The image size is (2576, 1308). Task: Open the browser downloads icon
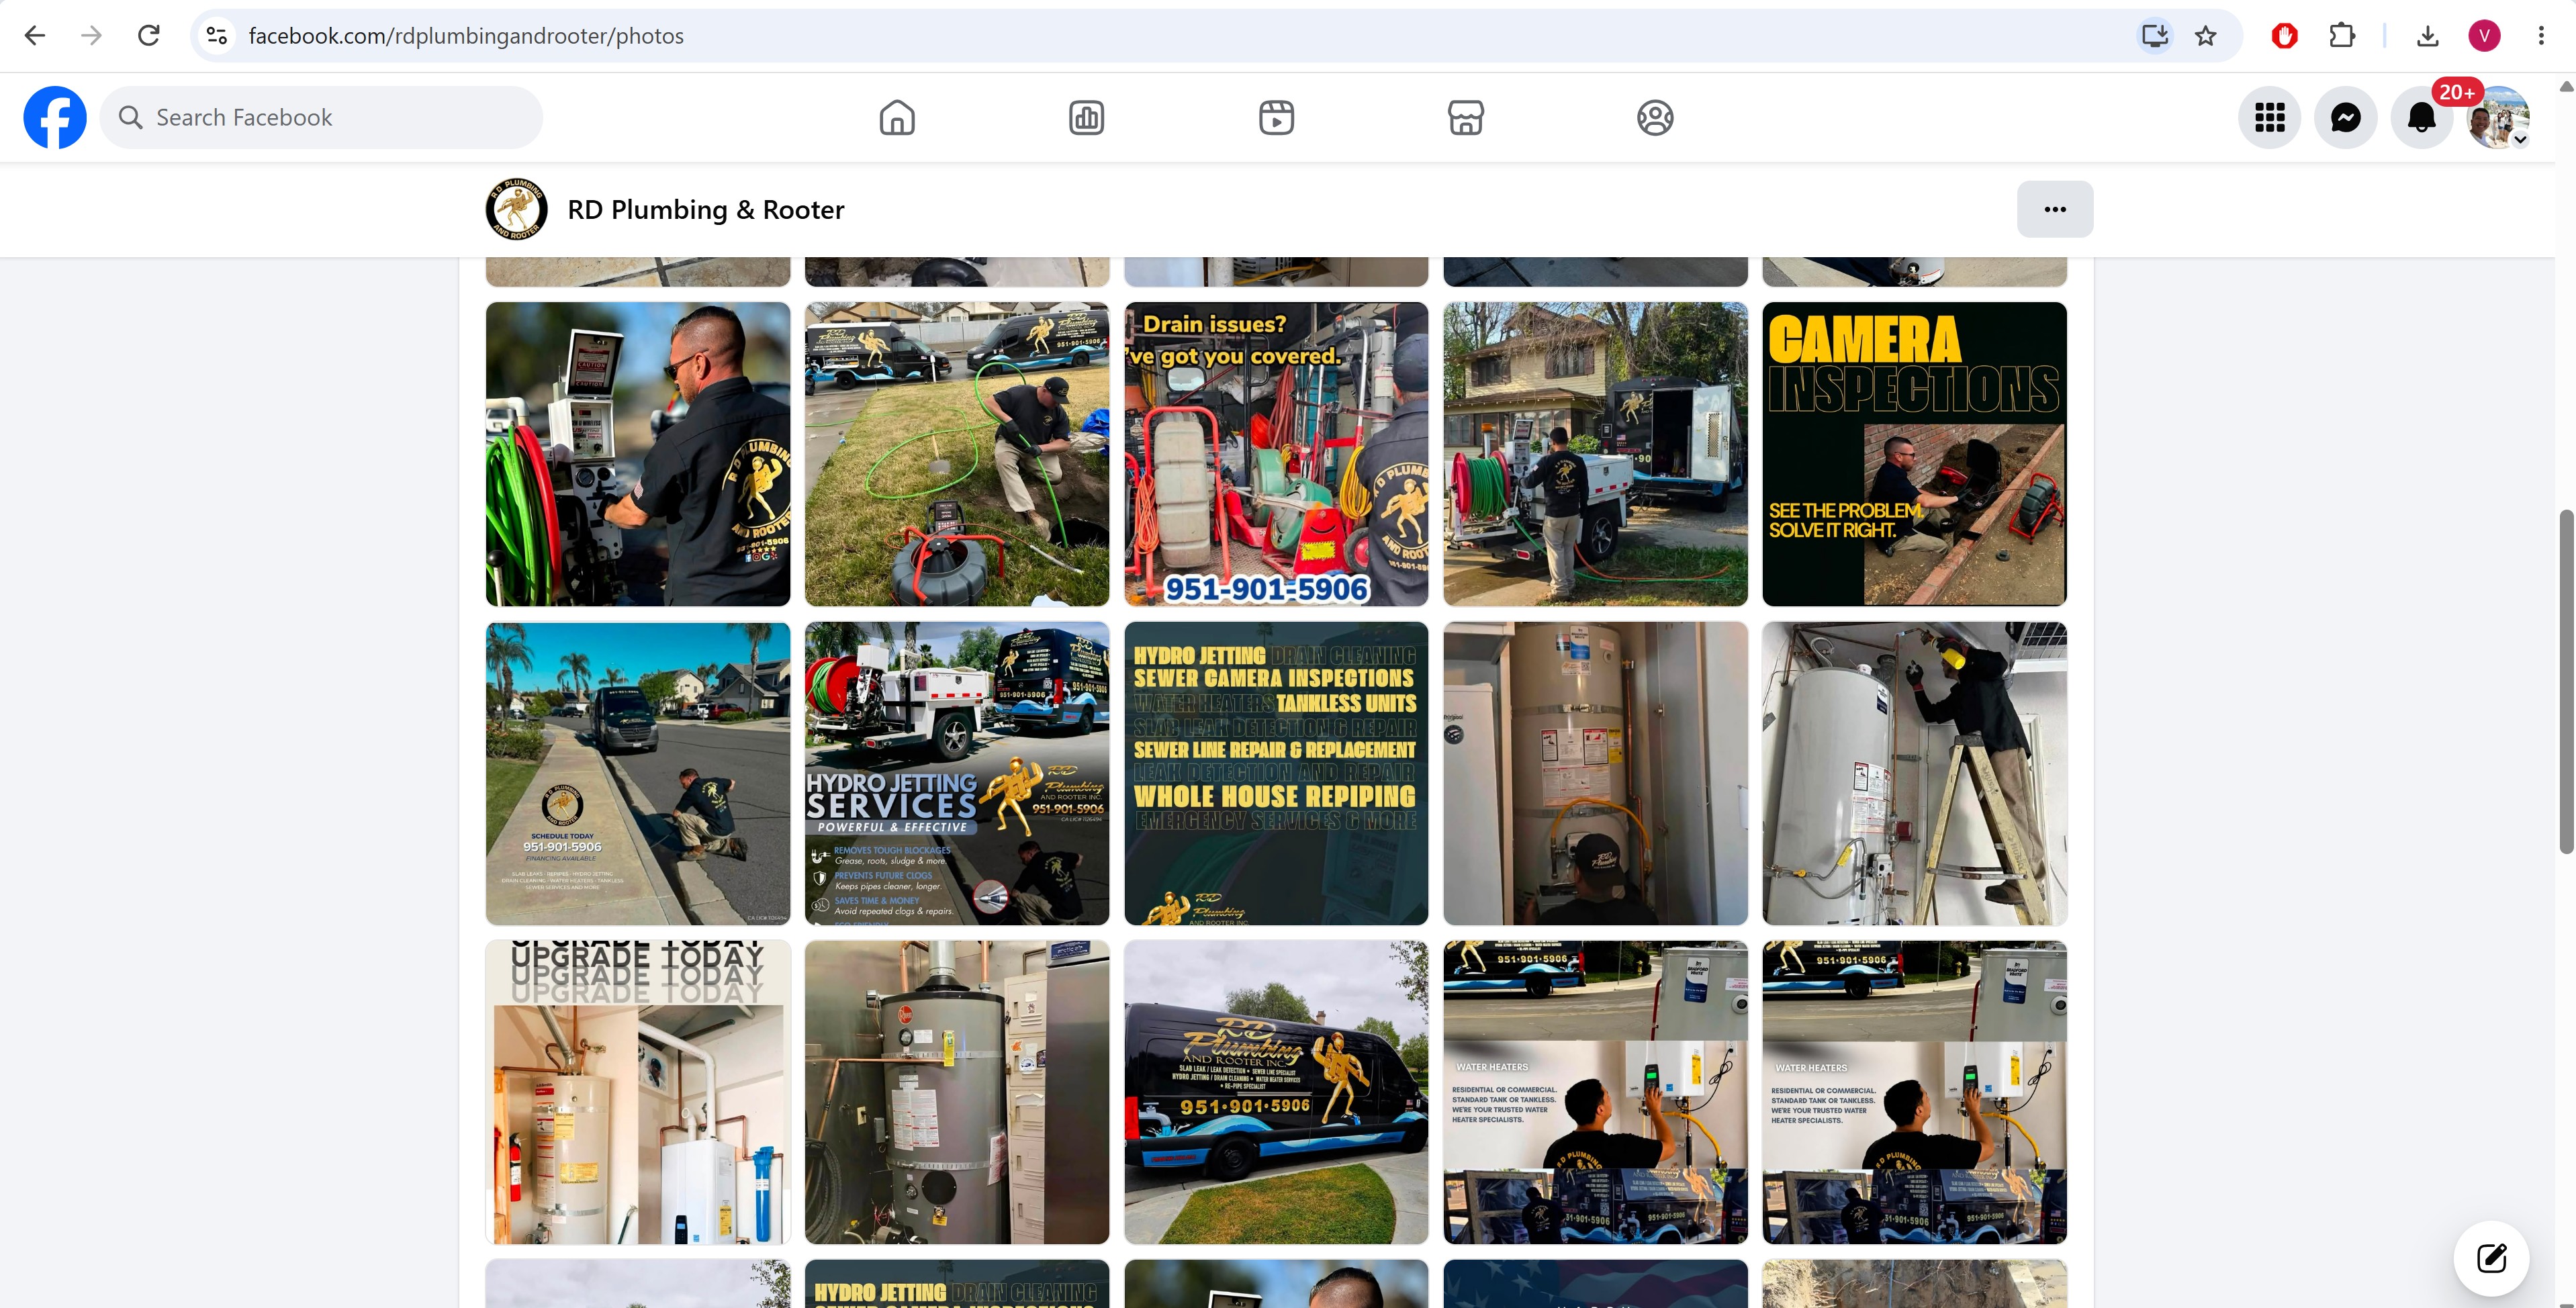click(2428, 36)
